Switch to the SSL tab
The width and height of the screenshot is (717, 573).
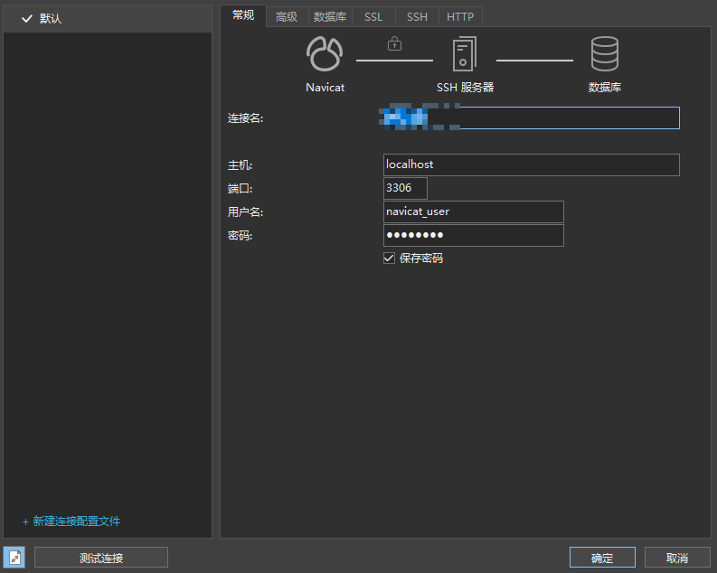(373, 17)
